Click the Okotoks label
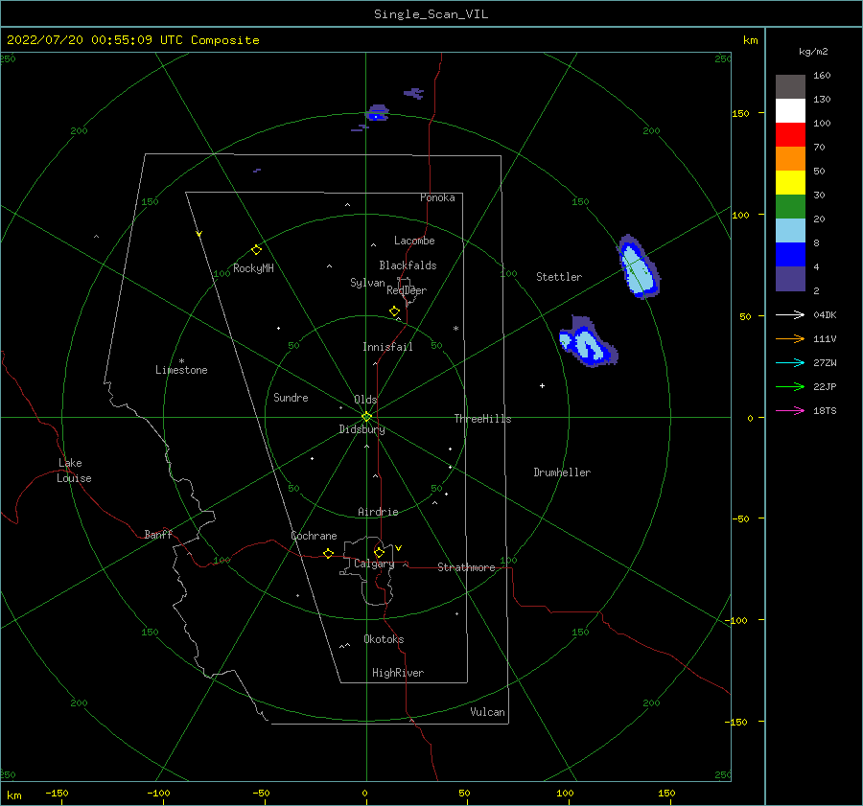 pyautogui.click(x=384, y=639)
